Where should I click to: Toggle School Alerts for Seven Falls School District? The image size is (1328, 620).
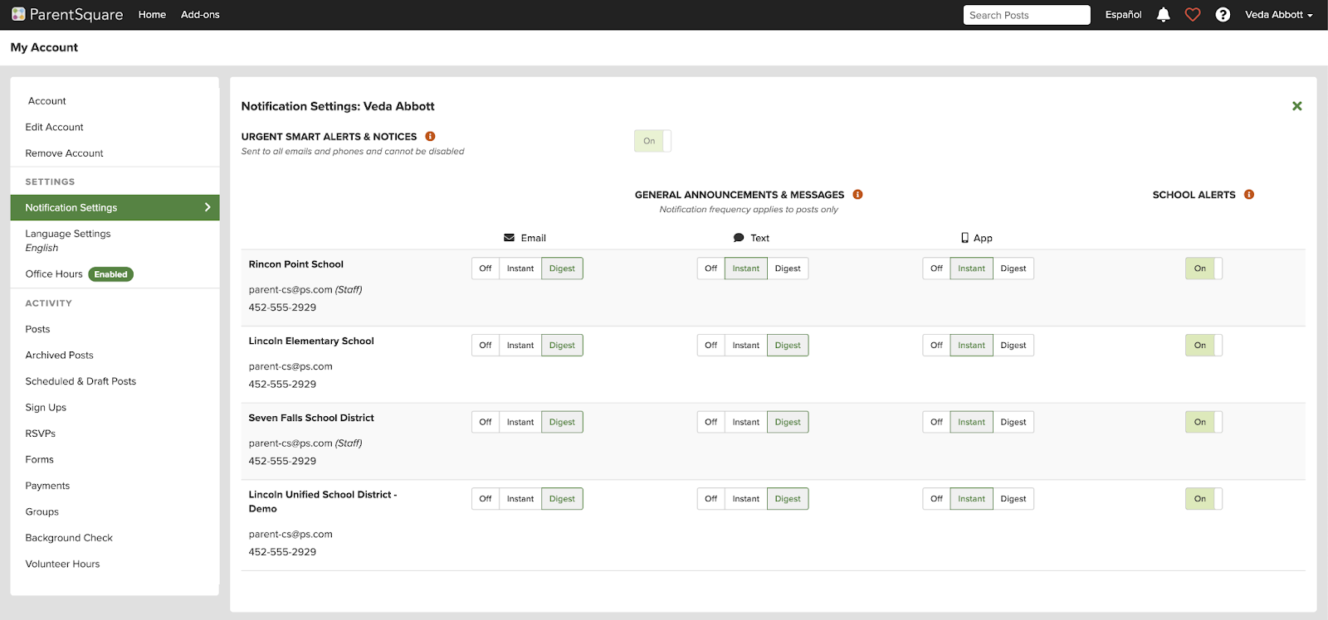(x=1203, y=422)
